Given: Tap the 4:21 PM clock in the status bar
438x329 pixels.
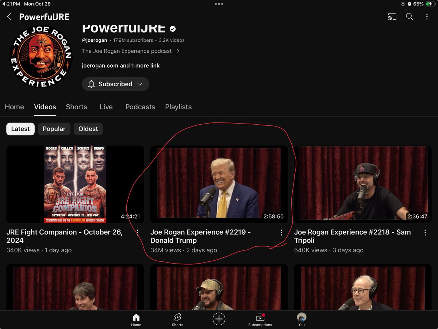Looking at the screenshot, I should pyautogui.click(x=11, y=4).
